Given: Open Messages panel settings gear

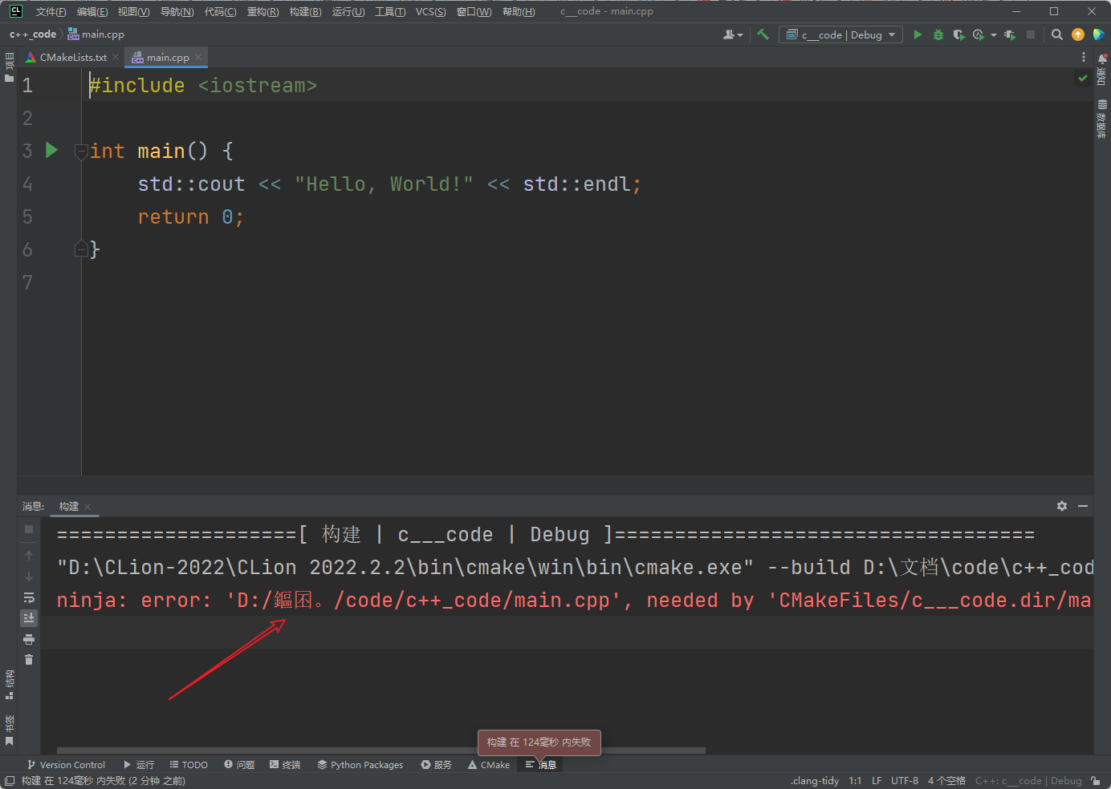Looking at the screenshot, I should click(1062, 506).
